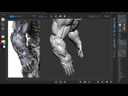Select the SimpleBrush orange S tool thumbnail
The height and width of the screenshot is (96, 128).
point(120,29)
